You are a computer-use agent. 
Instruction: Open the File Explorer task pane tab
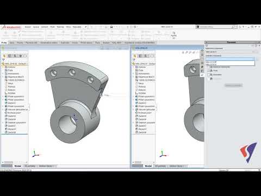pyautogui.click(x=202, y=59)
